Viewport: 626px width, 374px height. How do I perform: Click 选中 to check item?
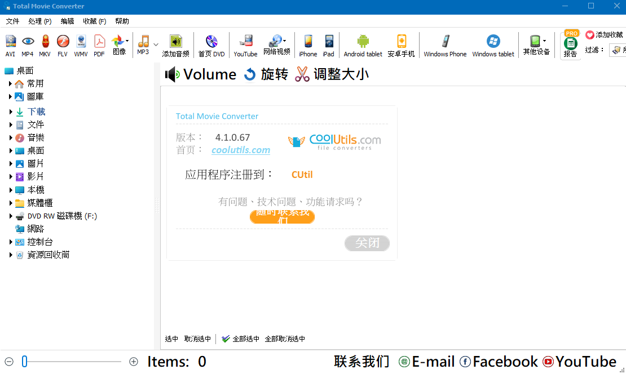point(171,339)
